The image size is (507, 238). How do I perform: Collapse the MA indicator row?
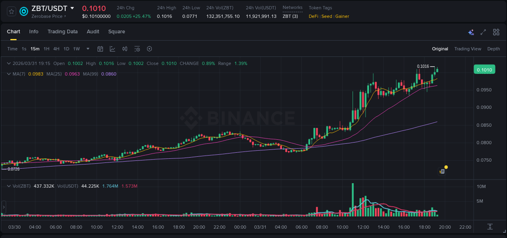pyautogui.click(x=9, y=74)
